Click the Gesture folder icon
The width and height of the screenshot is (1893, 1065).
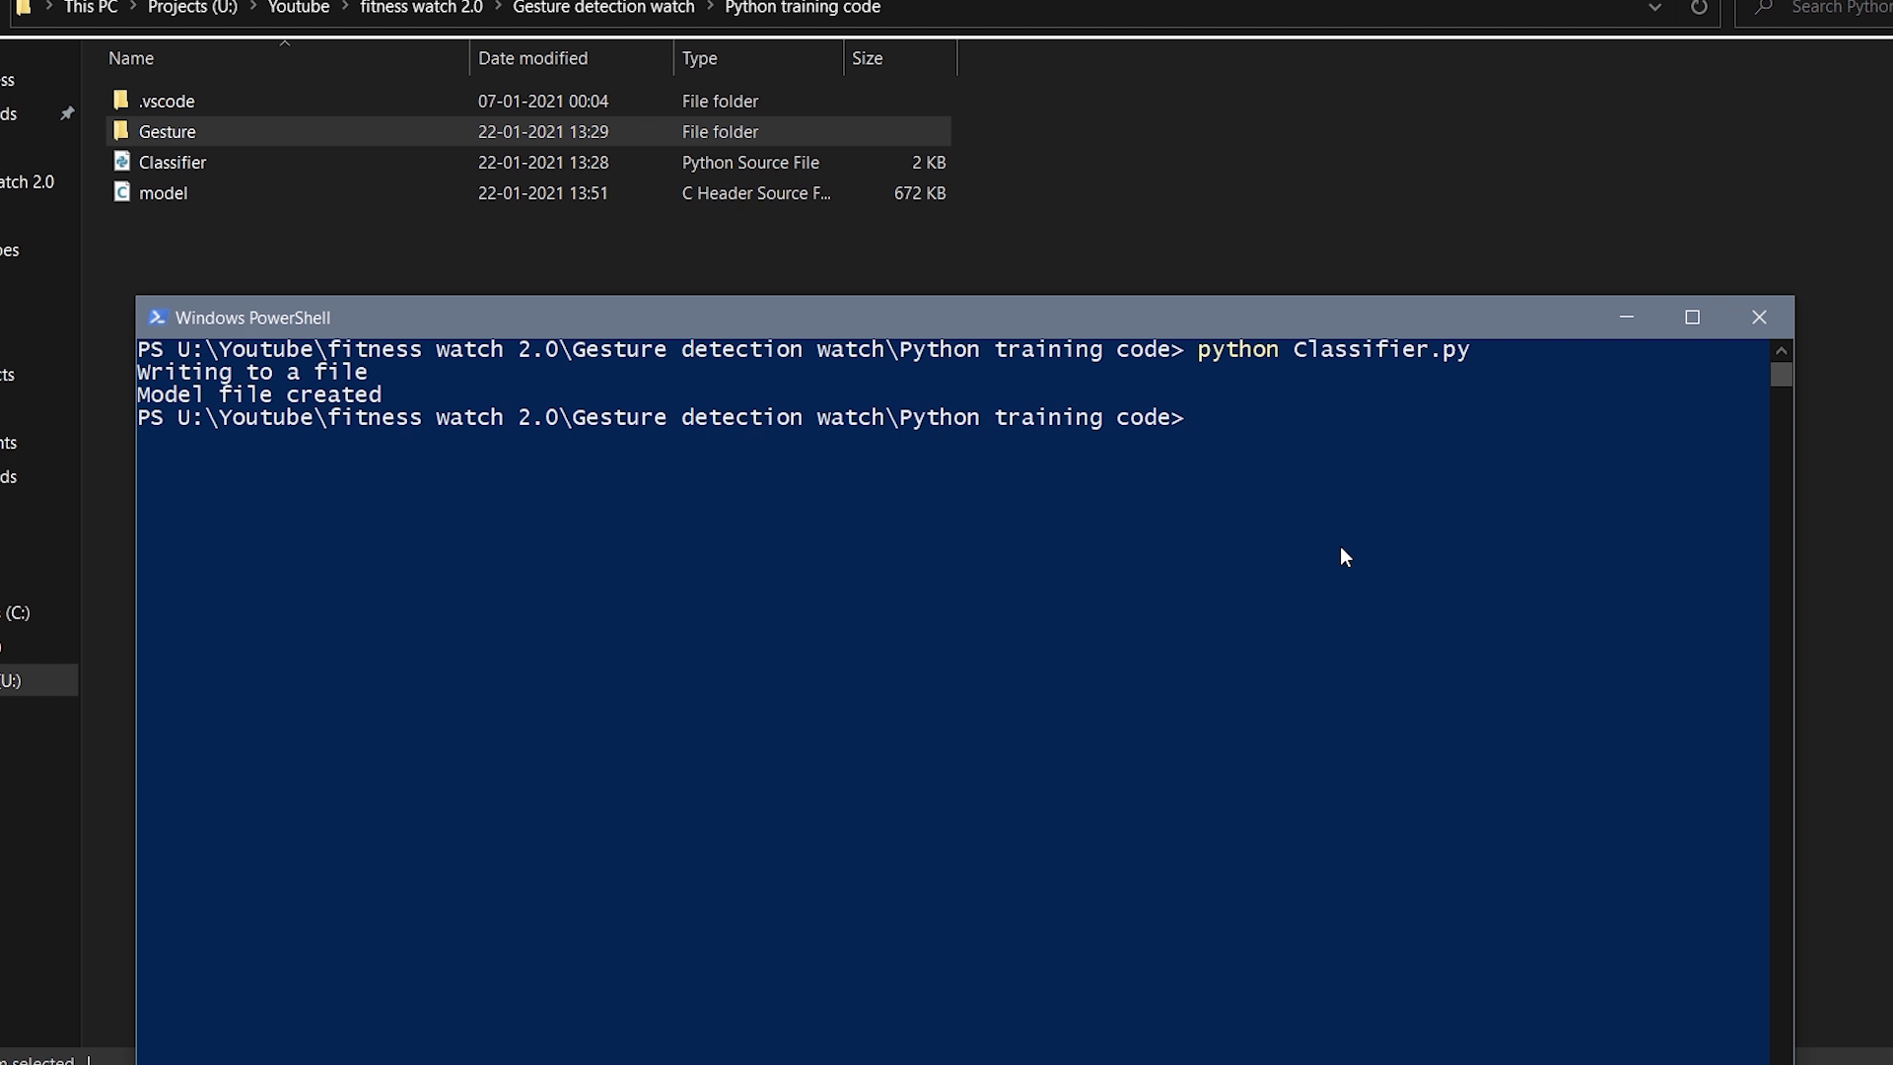click(x=121, y=130)
